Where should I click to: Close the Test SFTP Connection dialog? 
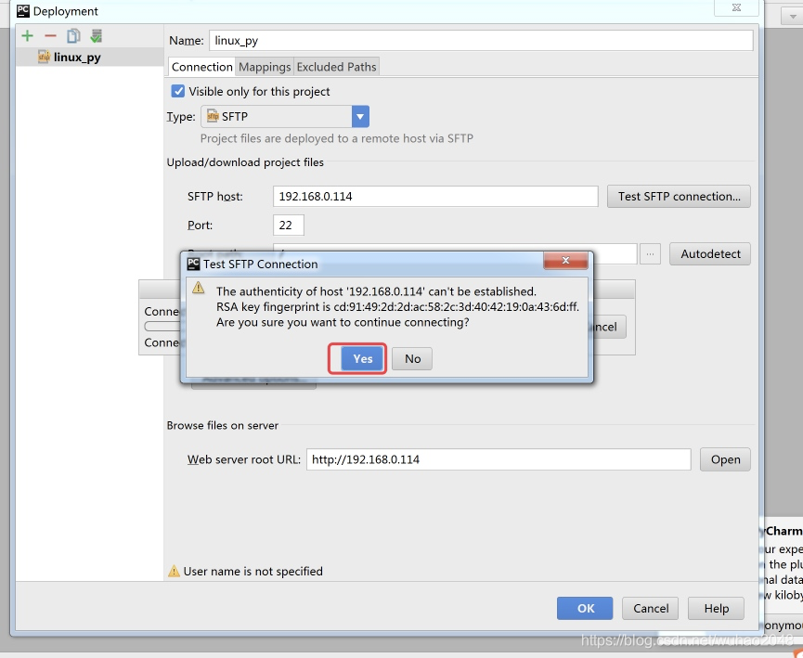565,261
